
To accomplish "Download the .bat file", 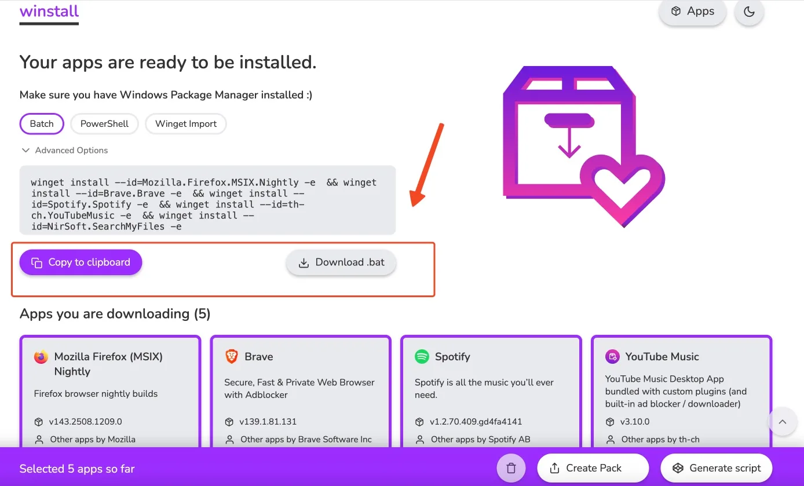I will tap(341, 262).
